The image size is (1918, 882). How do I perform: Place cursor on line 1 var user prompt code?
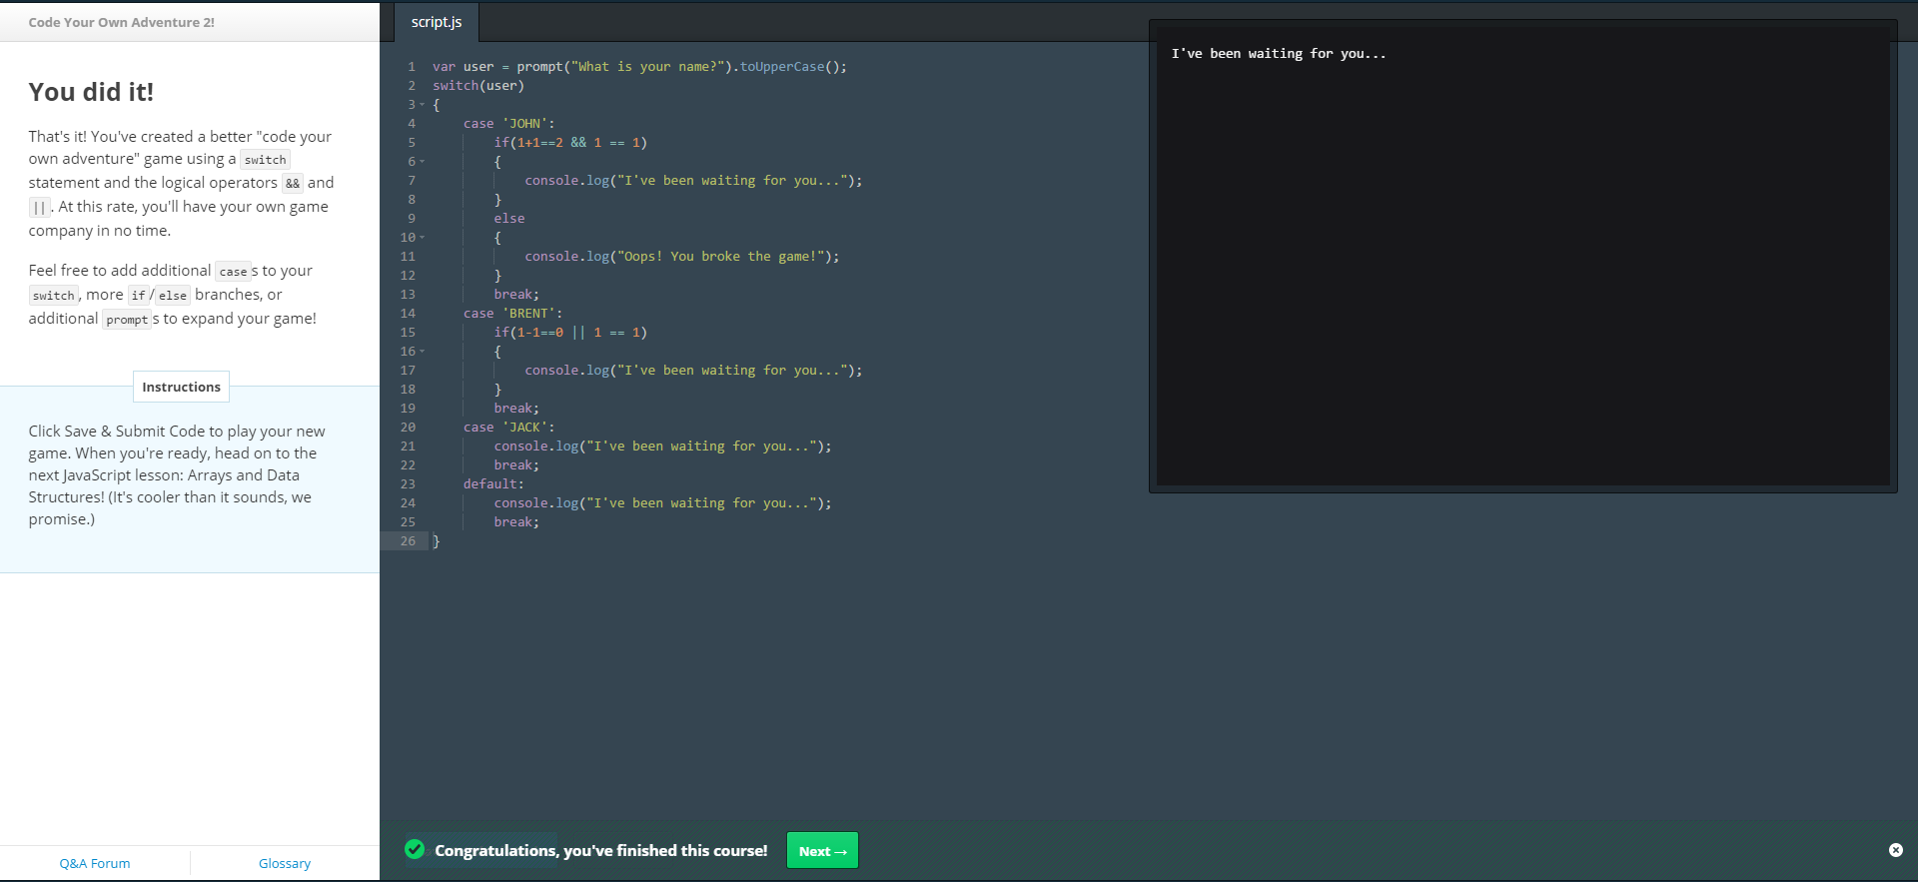coord(639,67)
